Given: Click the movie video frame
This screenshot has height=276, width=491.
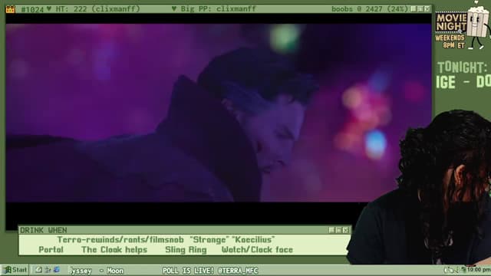Looking at the screenshot, I should 219,113.
